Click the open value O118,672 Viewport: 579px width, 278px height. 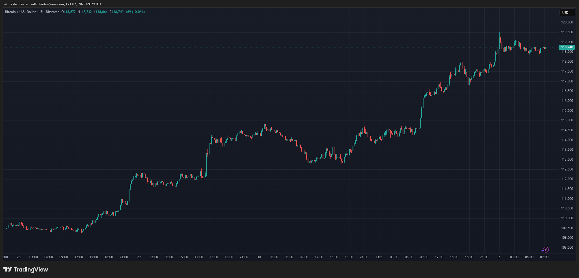(68, 12)
